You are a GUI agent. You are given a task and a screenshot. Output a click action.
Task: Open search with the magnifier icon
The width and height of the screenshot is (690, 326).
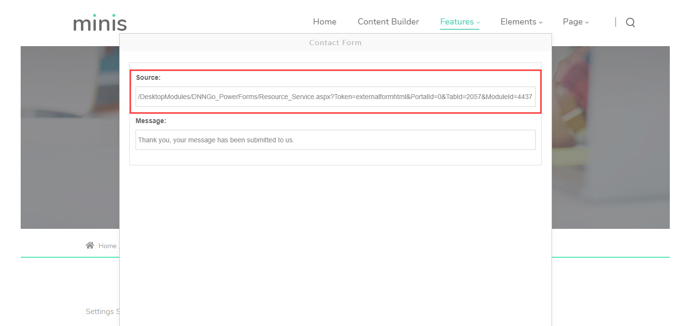point(630,22)
